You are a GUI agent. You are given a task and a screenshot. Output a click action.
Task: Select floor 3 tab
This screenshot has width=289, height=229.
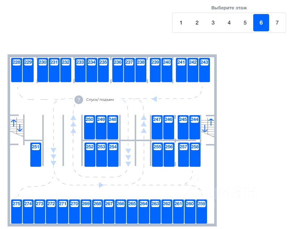tap(213, 23)
